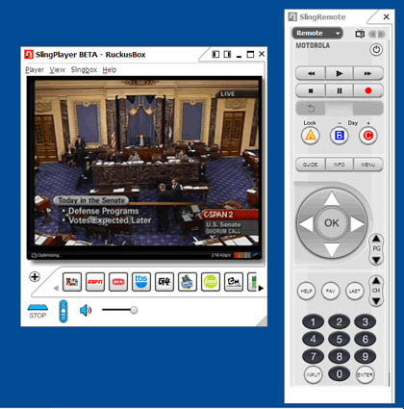Select the blue B Day minus button
404x409 pixels.
click(x=340, y=136)
